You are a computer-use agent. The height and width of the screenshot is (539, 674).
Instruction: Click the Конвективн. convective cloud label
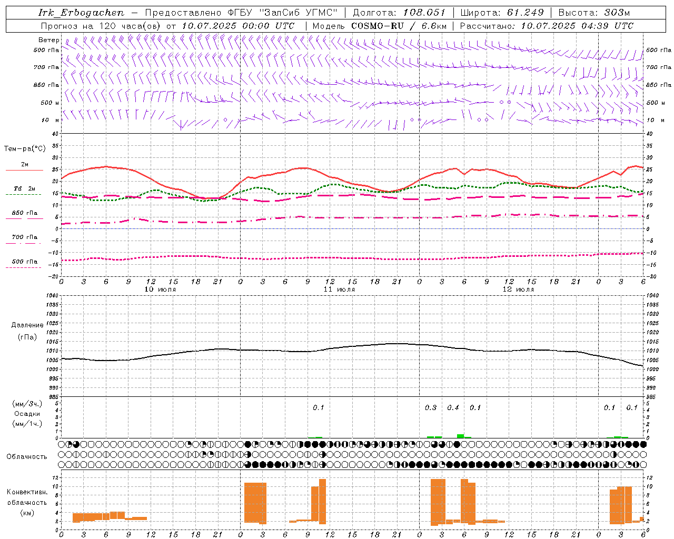(x=27, y=492)
